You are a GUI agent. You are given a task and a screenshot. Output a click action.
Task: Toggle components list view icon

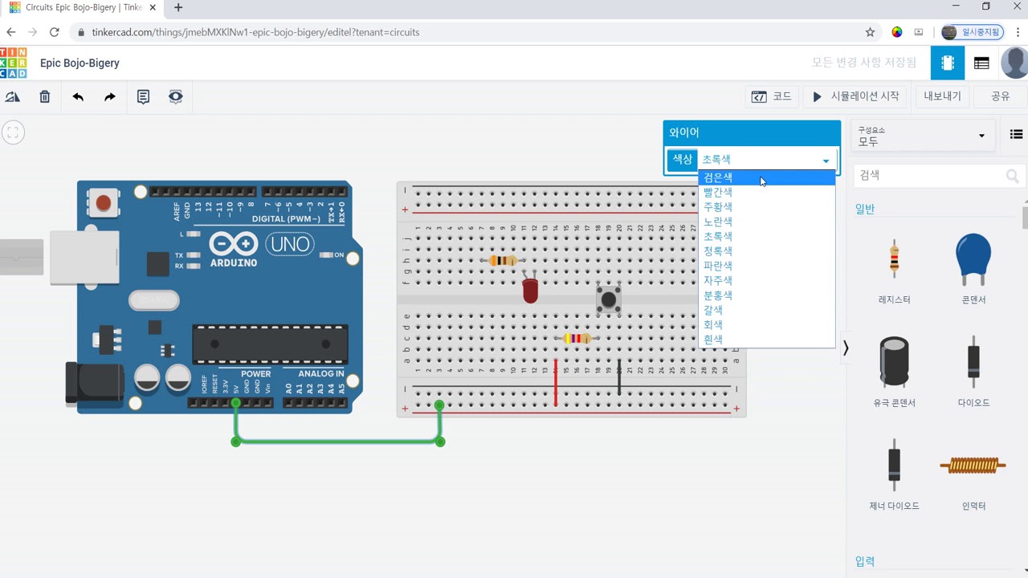(x=1016, y=135)
